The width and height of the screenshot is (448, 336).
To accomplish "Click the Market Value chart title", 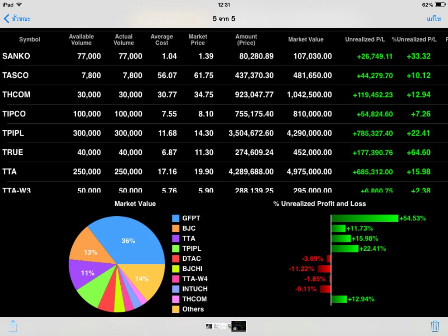I will (x=135, y=204).
